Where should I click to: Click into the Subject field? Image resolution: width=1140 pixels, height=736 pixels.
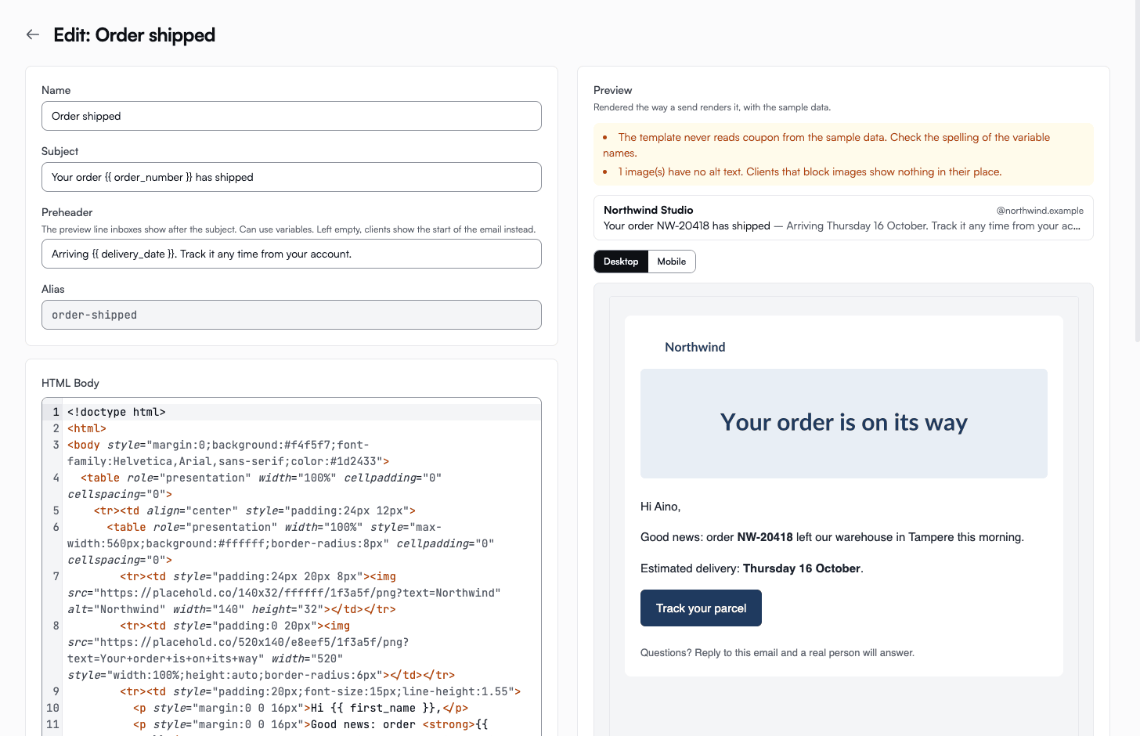click(x=291, y=177)
